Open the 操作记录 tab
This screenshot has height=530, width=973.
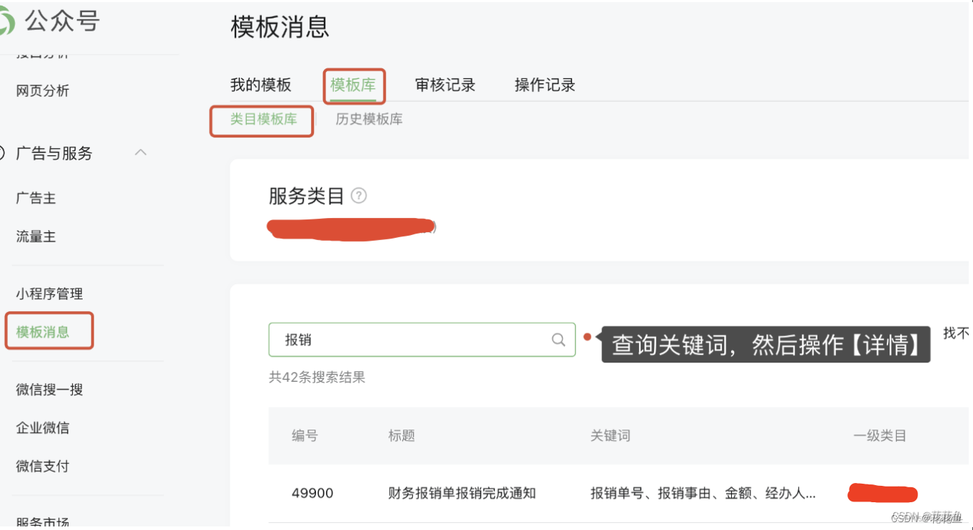(x=545, y=85)
